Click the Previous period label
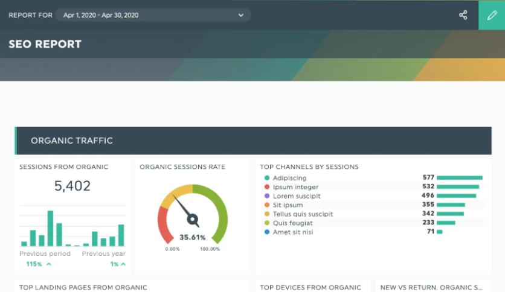Image resolution: width=505 pixels, height=292 pixels. point(45,253)
